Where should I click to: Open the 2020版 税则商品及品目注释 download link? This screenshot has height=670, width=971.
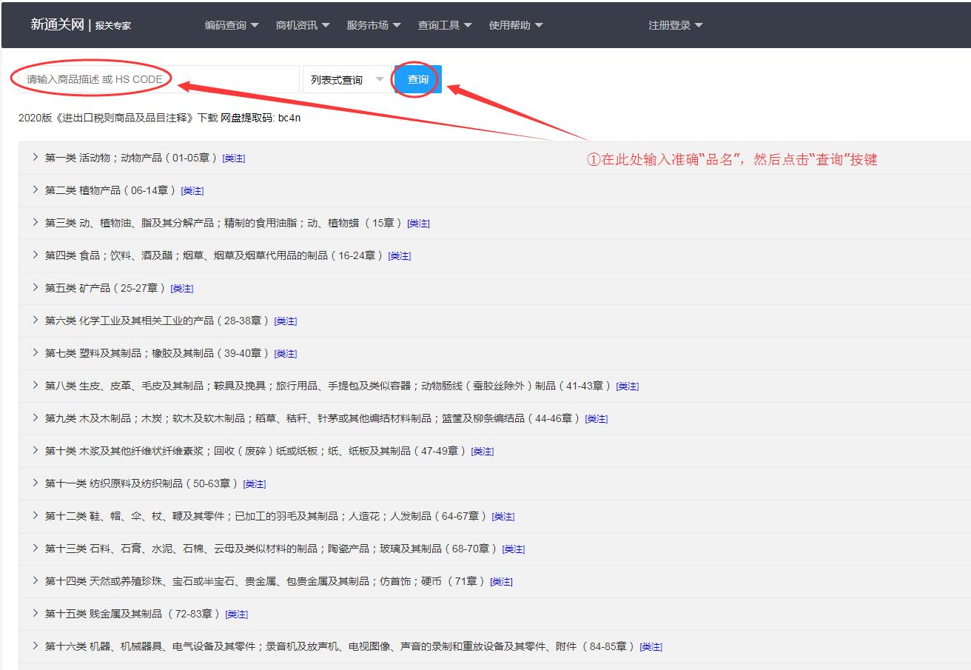click(118, 118)
